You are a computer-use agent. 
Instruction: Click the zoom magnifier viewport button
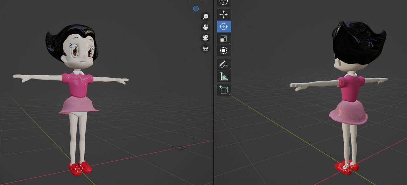pyautogui.click(x=205, y=17)
